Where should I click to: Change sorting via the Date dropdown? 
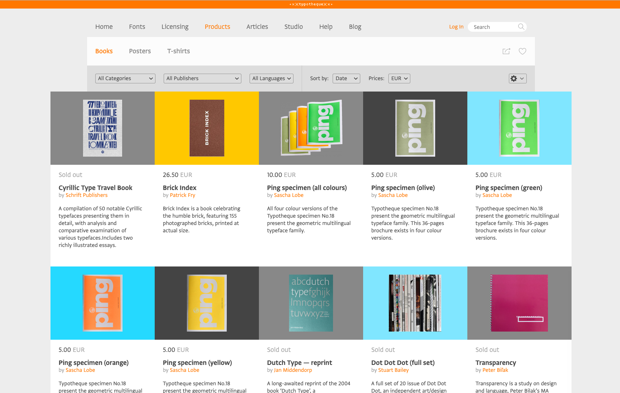[x=346, y=78]
